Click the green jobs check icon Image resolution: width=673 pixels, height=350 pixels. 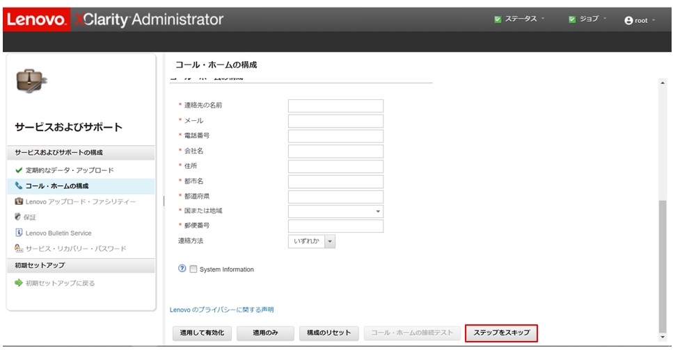point(572,19)
